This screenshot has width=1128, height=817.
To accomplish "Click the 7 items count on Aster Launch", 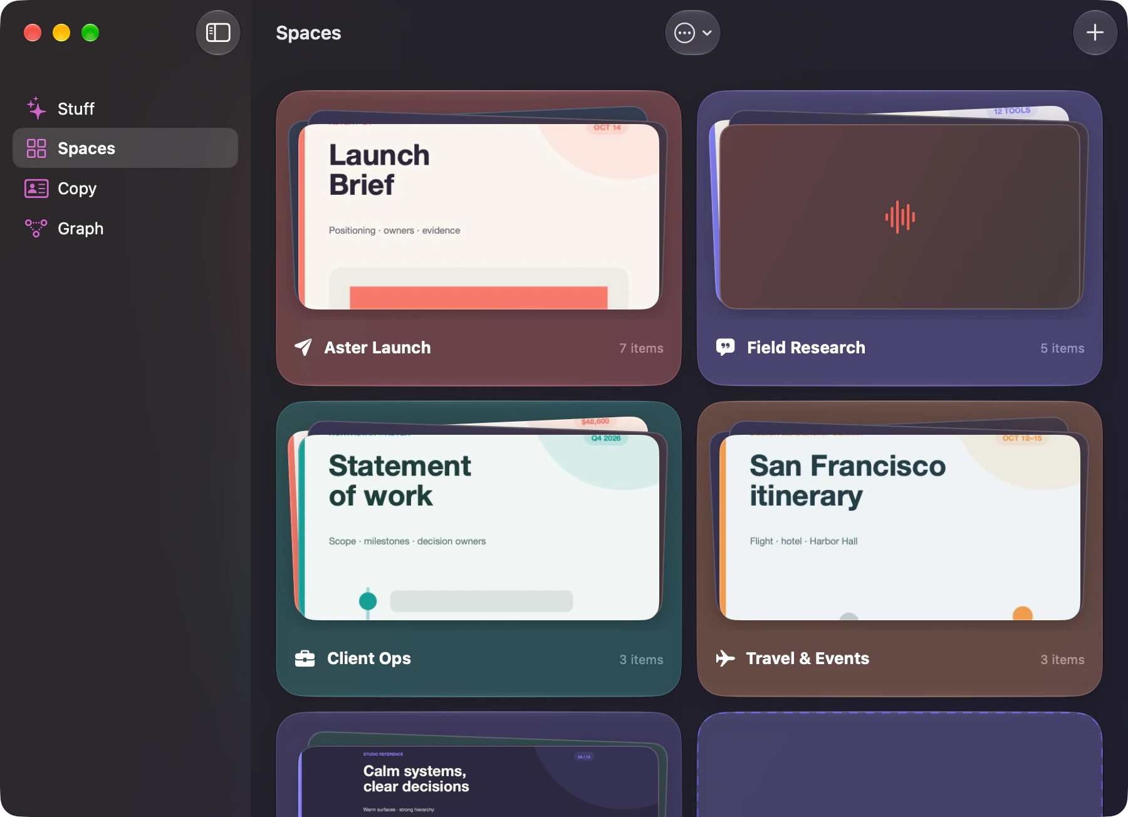I will pos(641,348).
